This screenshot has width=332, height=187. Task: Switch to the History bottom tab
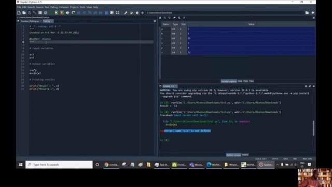click(245, 155)
